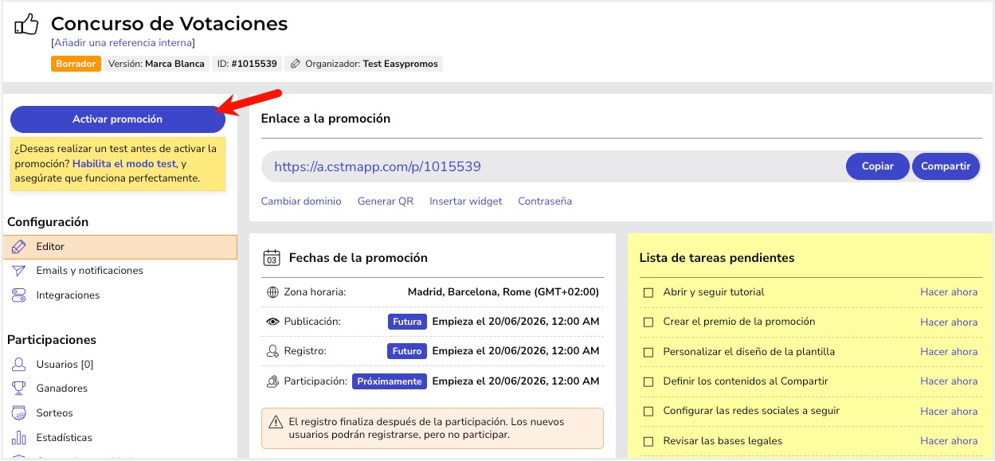The width and height of the screenshot is (995, 461).
Task: Check the Abrir y seguir tutorial task
Action: 648,292
